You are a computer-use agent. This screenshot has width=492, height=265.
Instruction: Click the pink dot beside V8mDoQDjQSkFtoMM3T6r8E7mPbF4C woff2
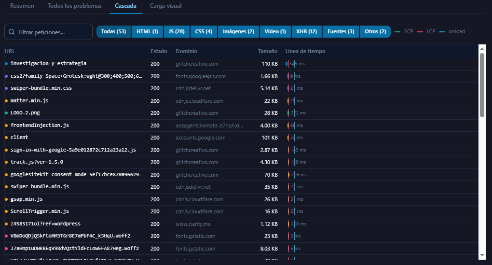pos(6,236)
